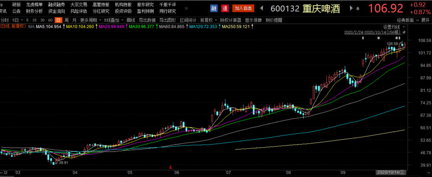Open the 融资融券 menu
This screenshot has height=177, width=432.
56,5
